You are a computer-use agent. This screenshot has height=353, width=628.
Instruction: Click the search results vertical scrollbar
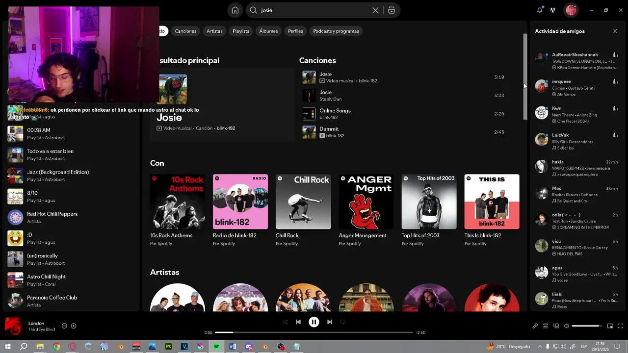point(525,76)
